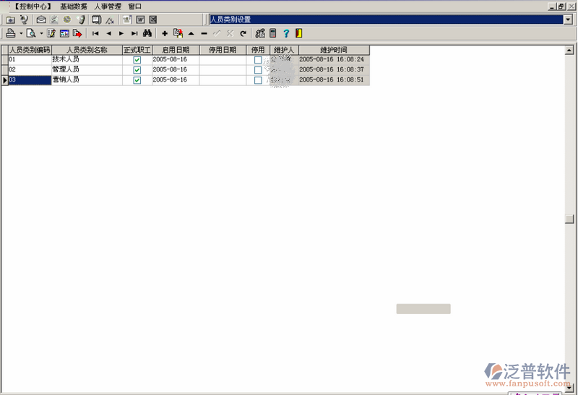
Task: Click the time 2005-08-16 16:08:51
Action: pyautogui.click(x=332, y=80)
